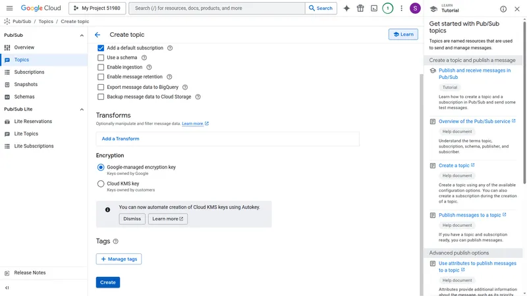Click the Learn button
The height and width of the screenshot is (296, 527).
click(x=403, y=34)
